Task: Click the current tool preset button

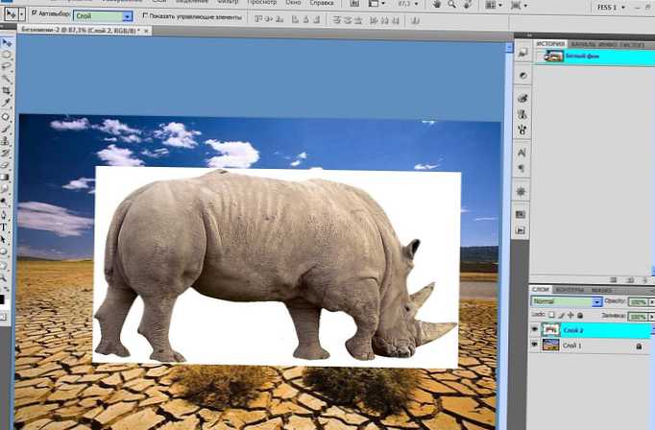Action: pos(10,14)
